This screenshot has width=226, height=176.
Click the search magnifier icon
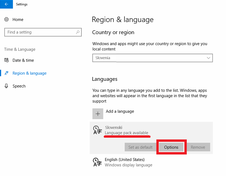[x=78, y=32]
